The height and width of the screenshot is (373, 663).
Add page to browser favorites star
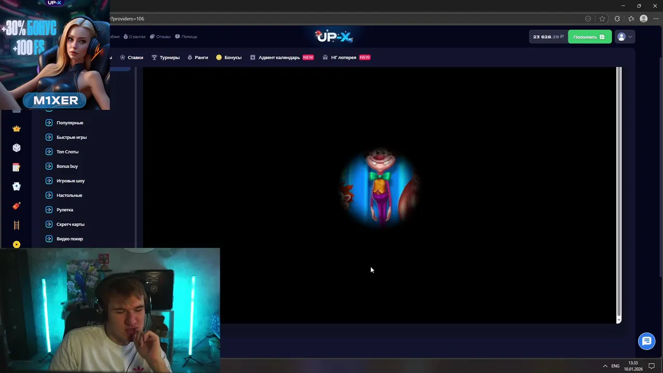602,19
